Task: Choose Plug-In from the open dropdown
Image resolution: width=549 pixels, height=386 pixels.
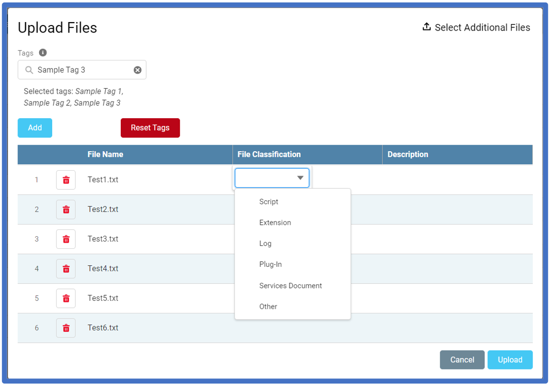Action: click(270, 264)
